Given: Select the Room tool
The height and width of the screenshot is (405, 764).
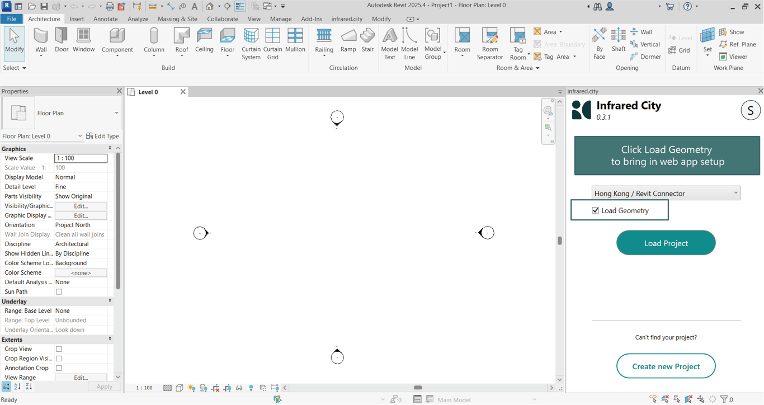Looking at the screenshot, I should [462, 41].
